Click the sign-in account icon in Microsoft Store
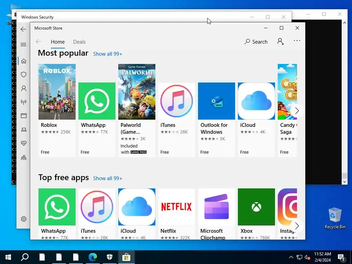Image resolution: width=352 pixels, height=264 pixels. click(x=280, y=42)
